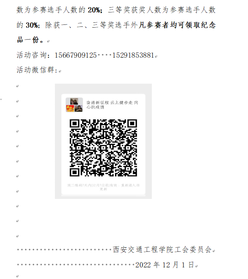Click the group avatar thumbnail in the QR card

74,105
